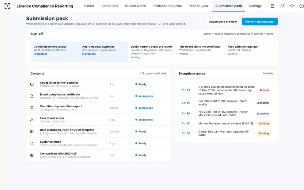Open the Breach watch tab
304x190 pixels.
[136, 6]
